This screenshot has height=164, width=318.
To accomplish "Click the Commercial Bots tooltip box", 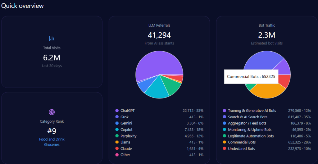I will point(251,77).
